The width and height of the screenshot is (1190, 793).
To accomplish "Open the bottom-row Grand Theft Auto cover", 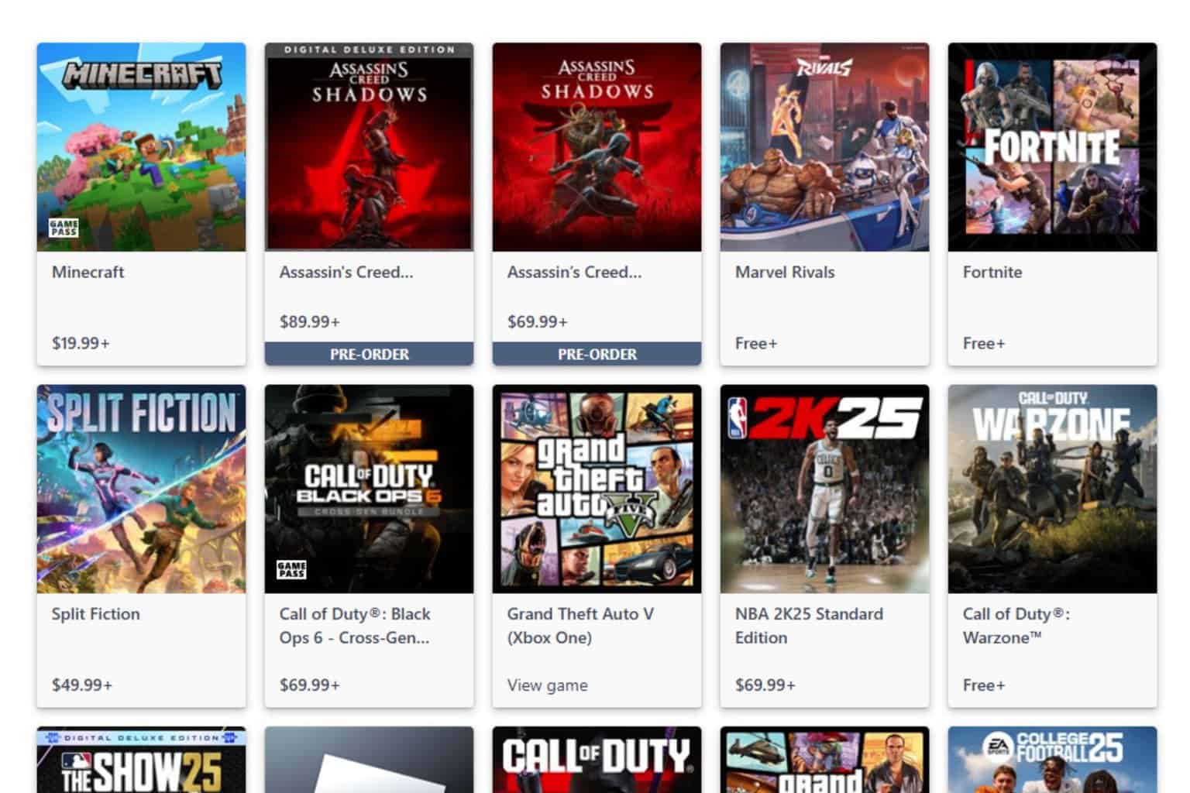I will tap(824, 760).
